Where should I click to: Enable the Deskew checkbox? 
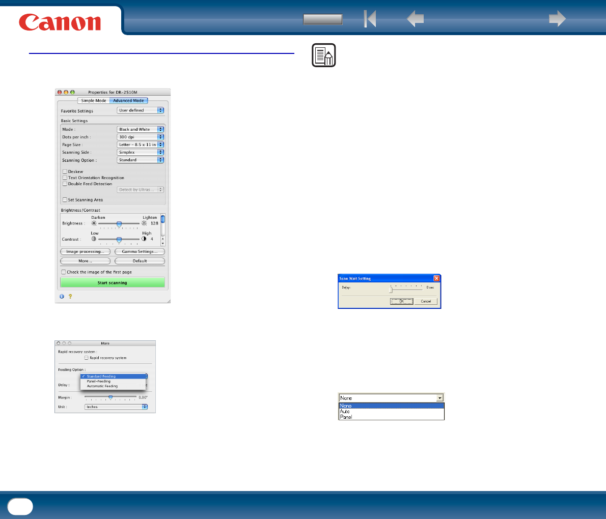pos(65,171)
